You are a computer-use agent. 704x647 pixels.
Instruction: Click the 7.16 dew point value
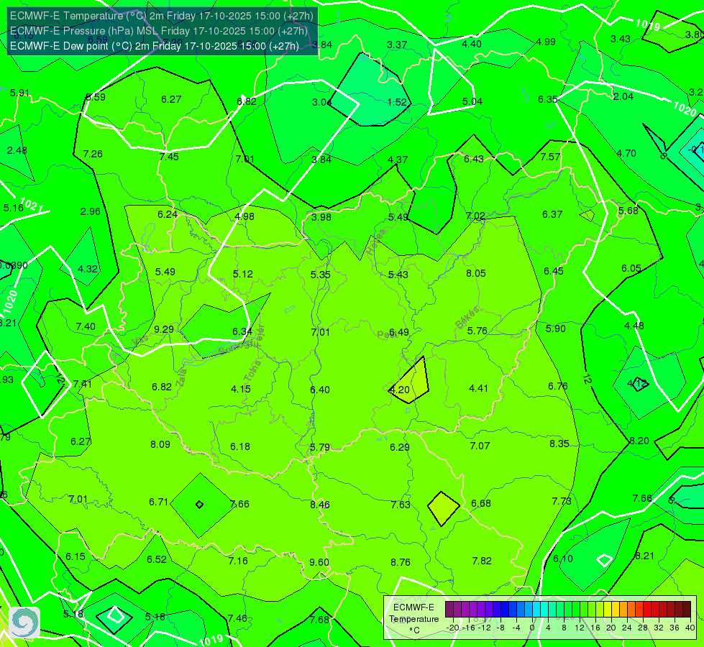(238, 561)
